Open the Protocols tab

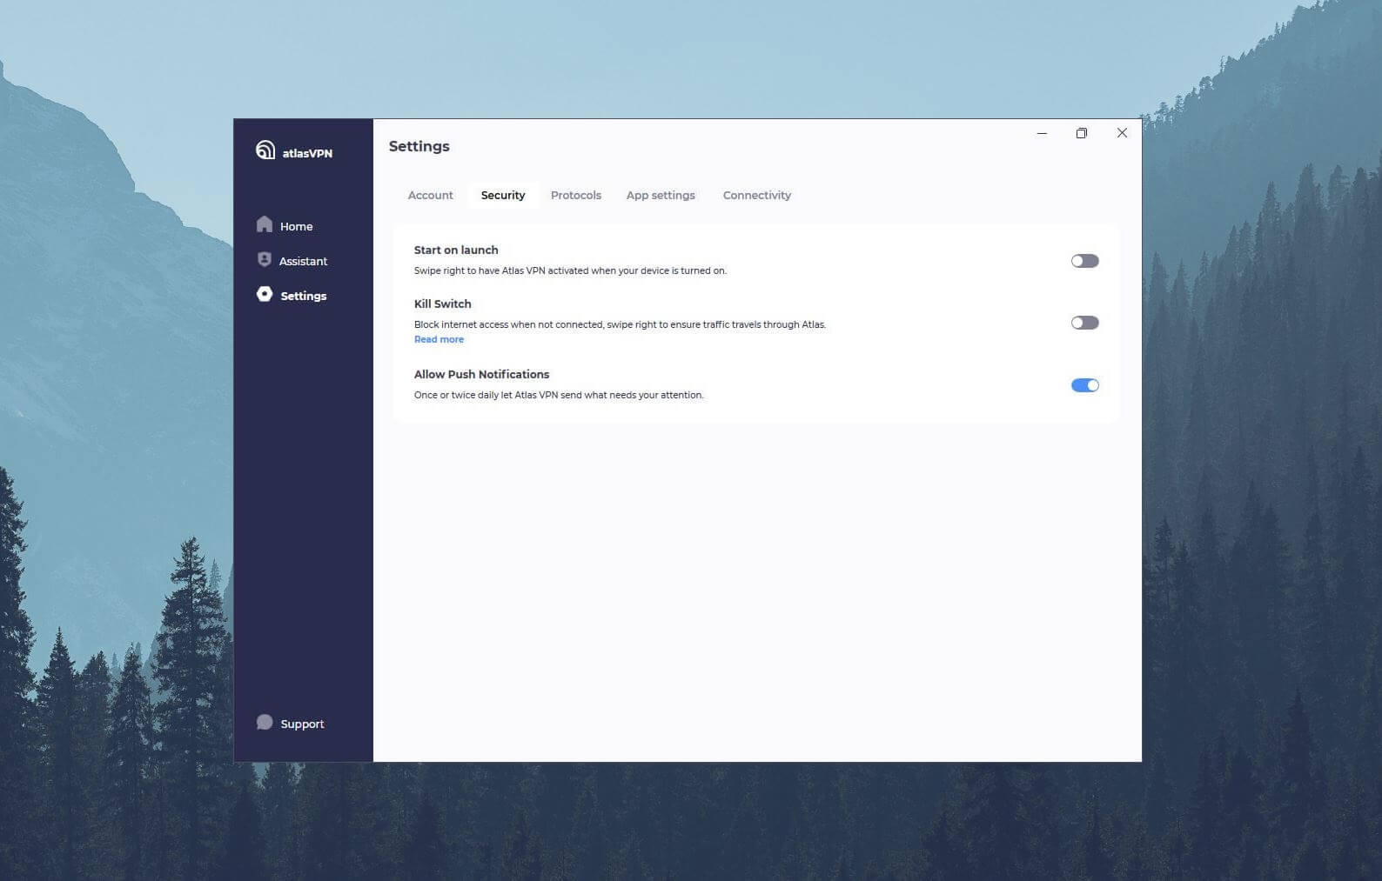coord(576,195)
